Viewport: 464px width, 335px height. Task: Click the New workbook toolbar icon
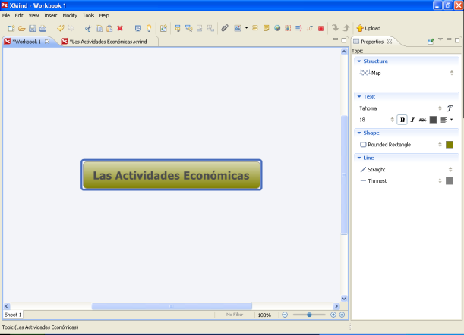(11, 28)
